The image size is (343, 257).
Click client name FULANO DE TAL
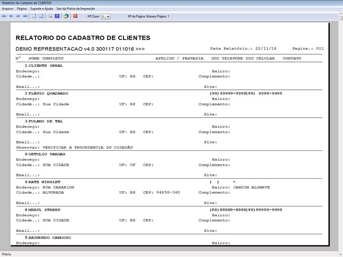click(46, 121)
